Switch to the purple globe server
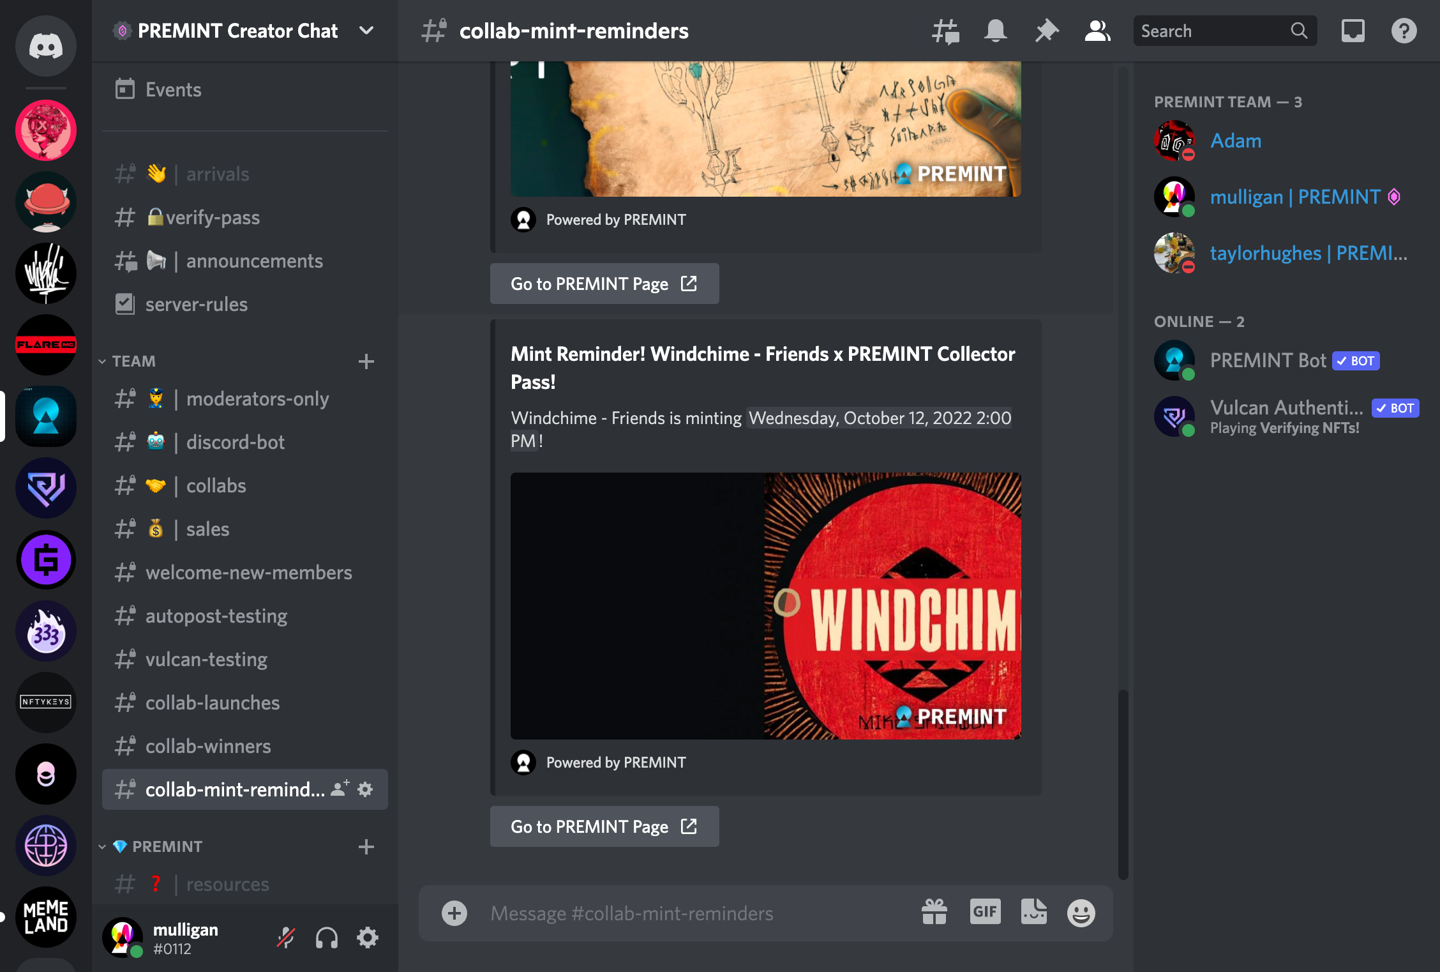This screenshot has width=1440, height=972. click(46, 846)
